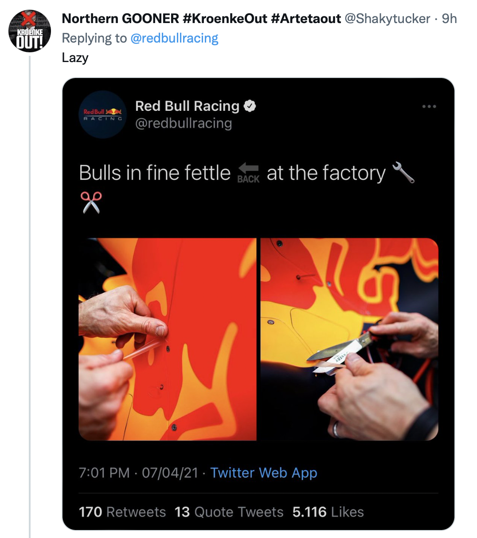Open Red Bull Racing's round logo avatar
Image resolution: width=477 pixels, height=538 pixels.
pyautogui.click(x=103, y=115)
